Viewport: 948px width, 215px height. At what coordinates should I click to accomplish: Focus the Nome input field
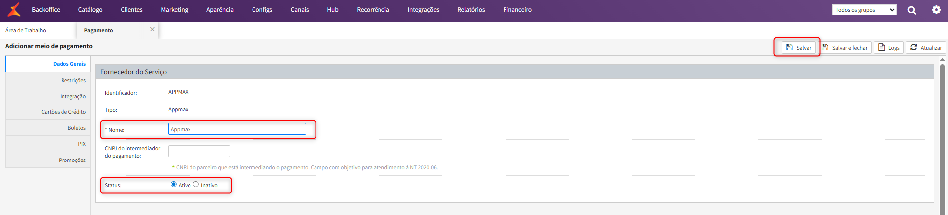237,129
